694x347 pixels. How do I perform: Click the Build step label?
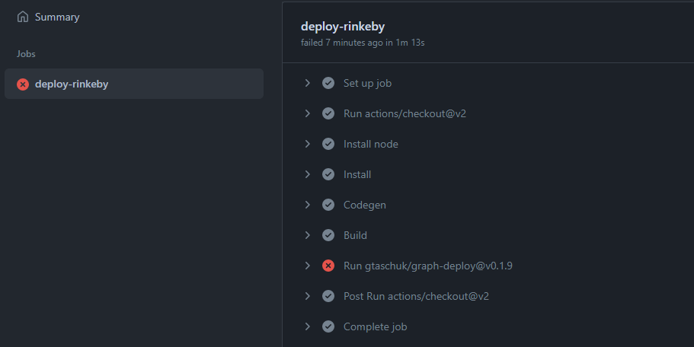(355, 235)
